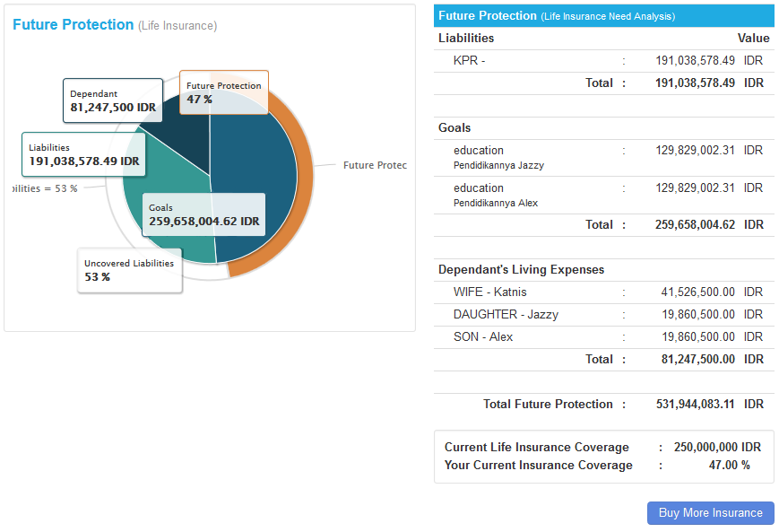779x532 pixels.
Task: Select the WIFE - Katnis dependant entry
Action: [489, 292]
